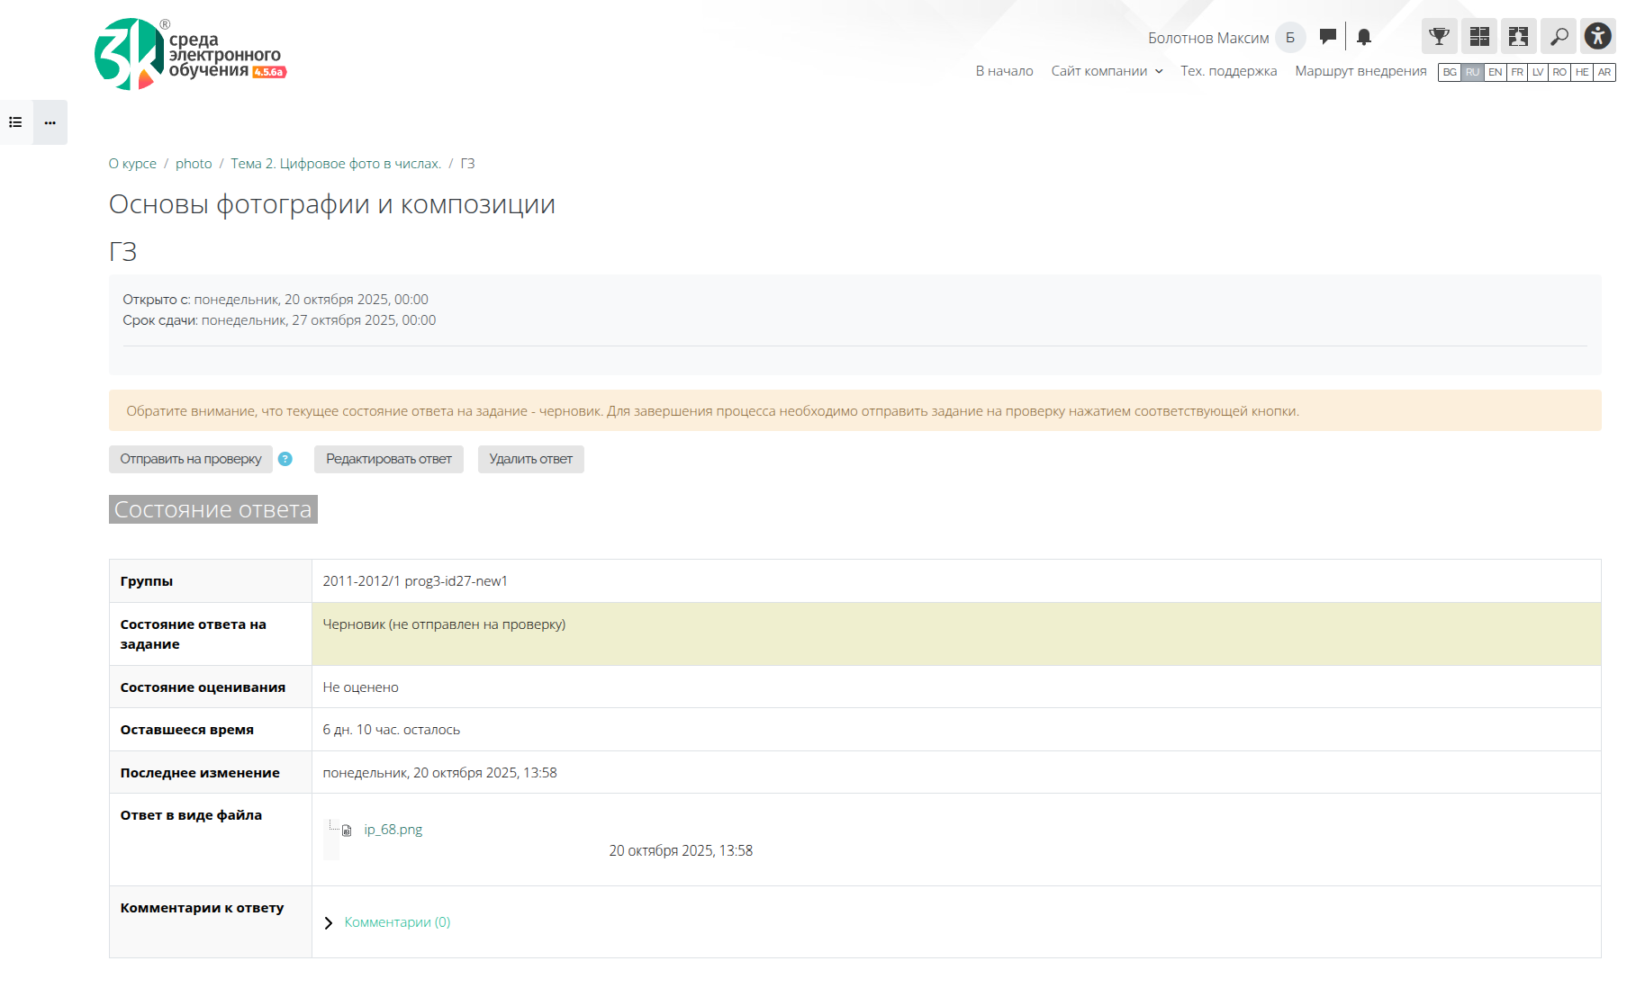Switch interface language to FR
Screen dimensions: 1636x988
[x=1517, y=72]
